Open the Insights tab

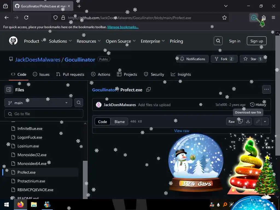(x=181, y=74)
